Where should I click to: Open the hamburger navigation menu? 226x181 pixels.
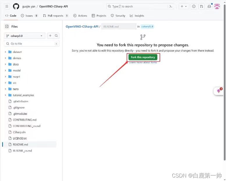tap(7, 6)
